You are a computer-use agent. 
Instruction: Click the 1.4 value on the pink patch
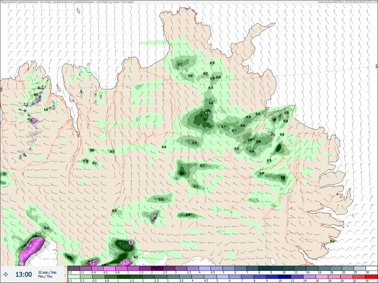pos(123,263)
